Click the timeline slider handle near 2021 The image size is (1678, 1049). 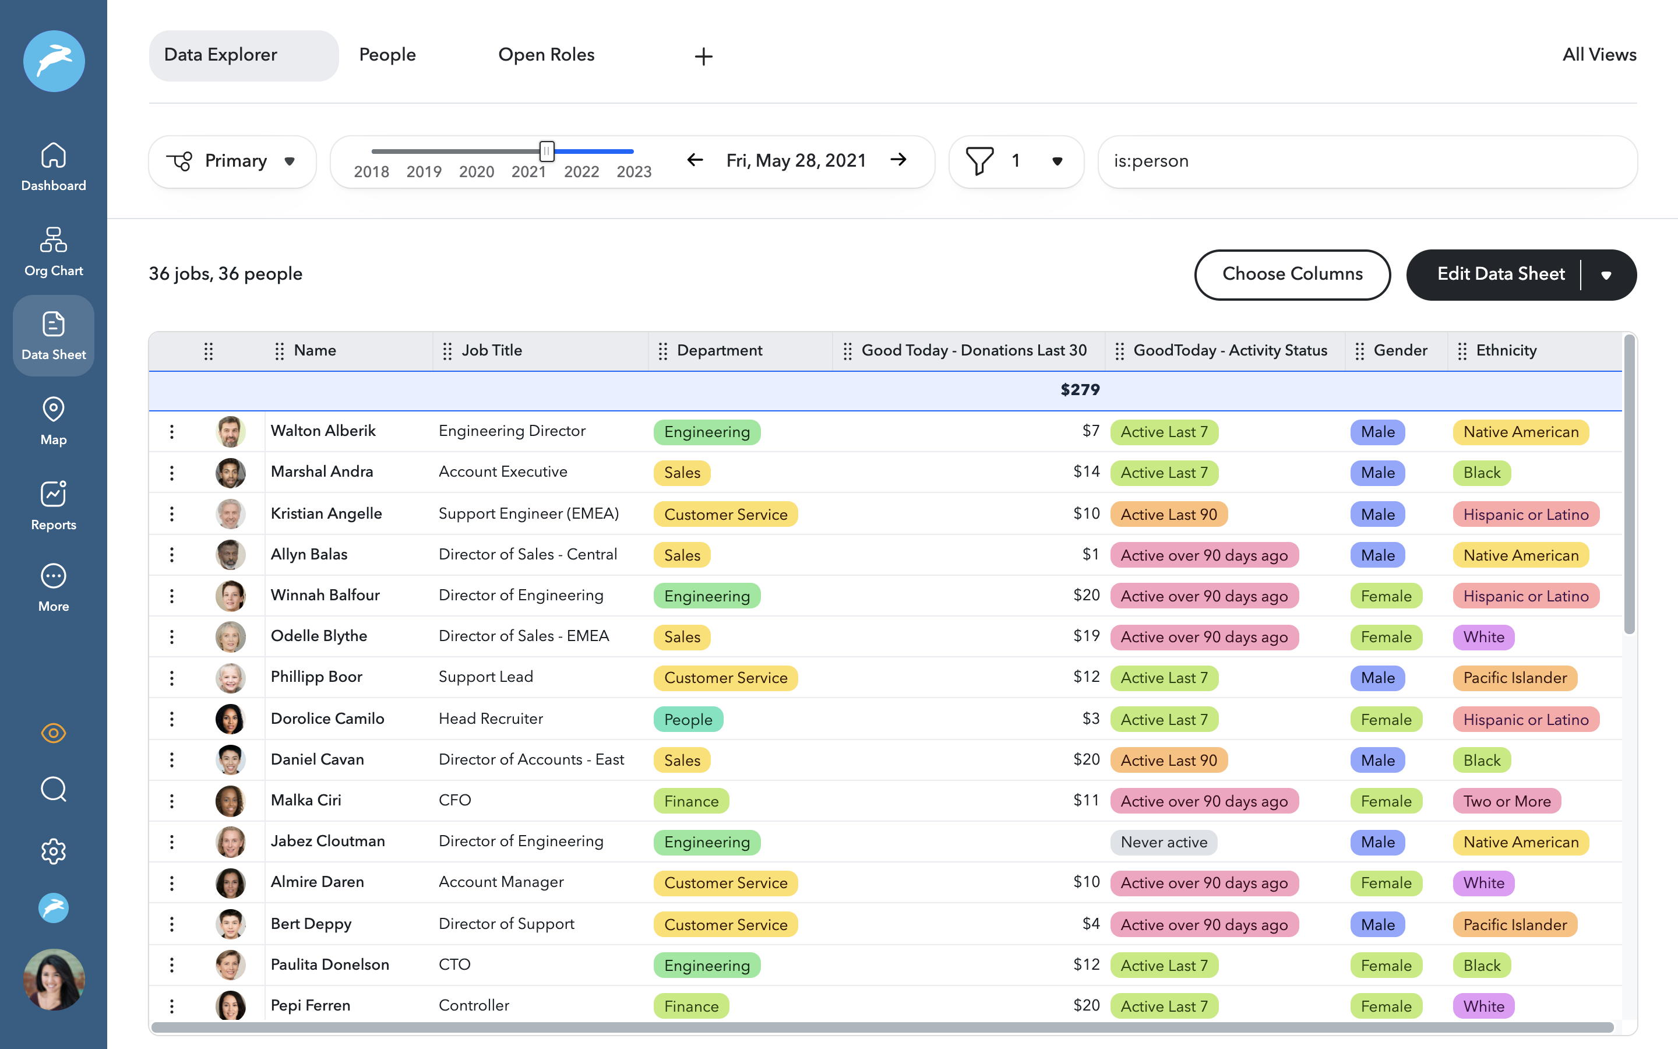547,150
